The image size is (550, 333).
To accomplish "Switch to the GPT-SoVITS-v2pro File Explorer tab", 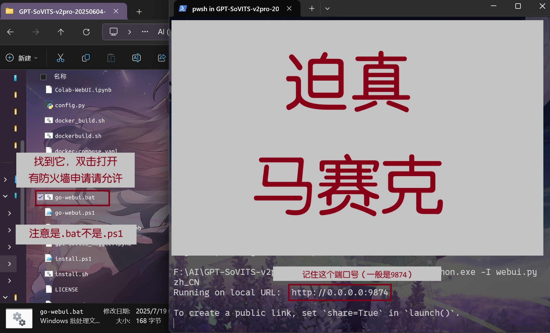I will 62,11.
